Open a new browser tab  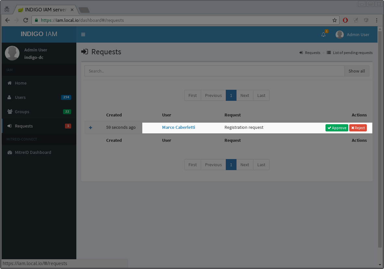tap(84, 10)
